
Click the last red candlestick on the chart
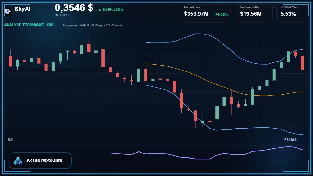[303, 63]
